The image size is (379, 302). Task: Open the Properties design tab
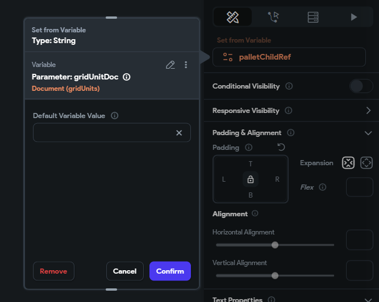232,17
